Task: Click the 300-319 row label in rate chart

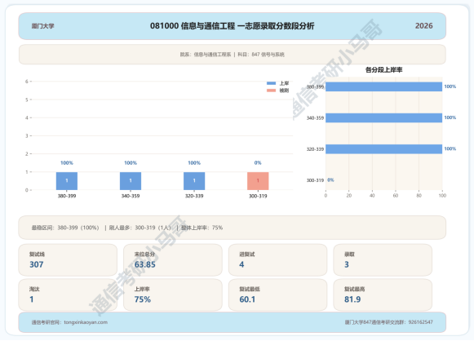Action: click(x=315, y=180)
